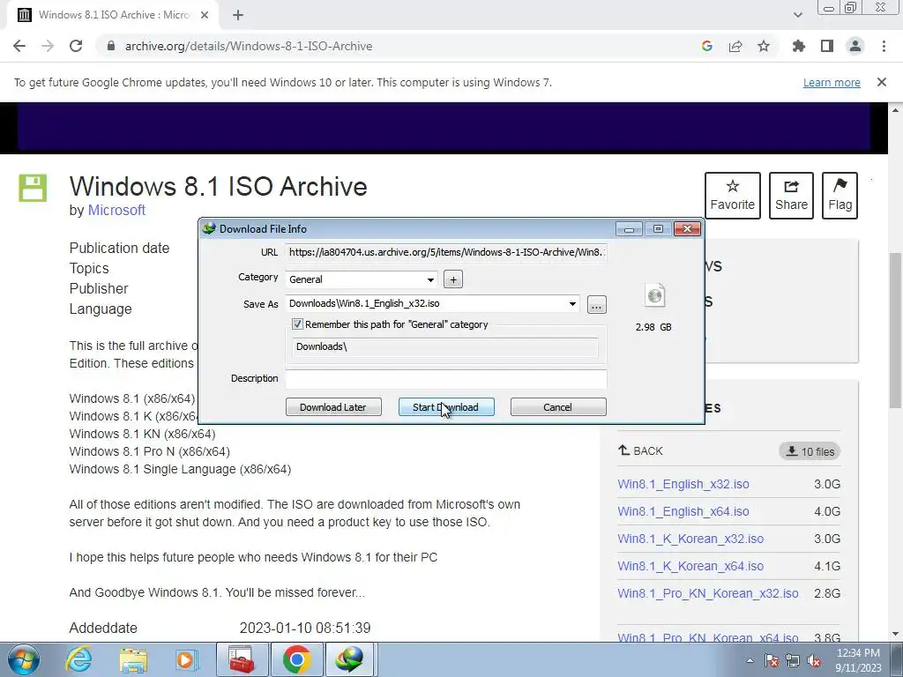
Task: Click the green floppy disk software icon
Action: [x=33, y=188]
